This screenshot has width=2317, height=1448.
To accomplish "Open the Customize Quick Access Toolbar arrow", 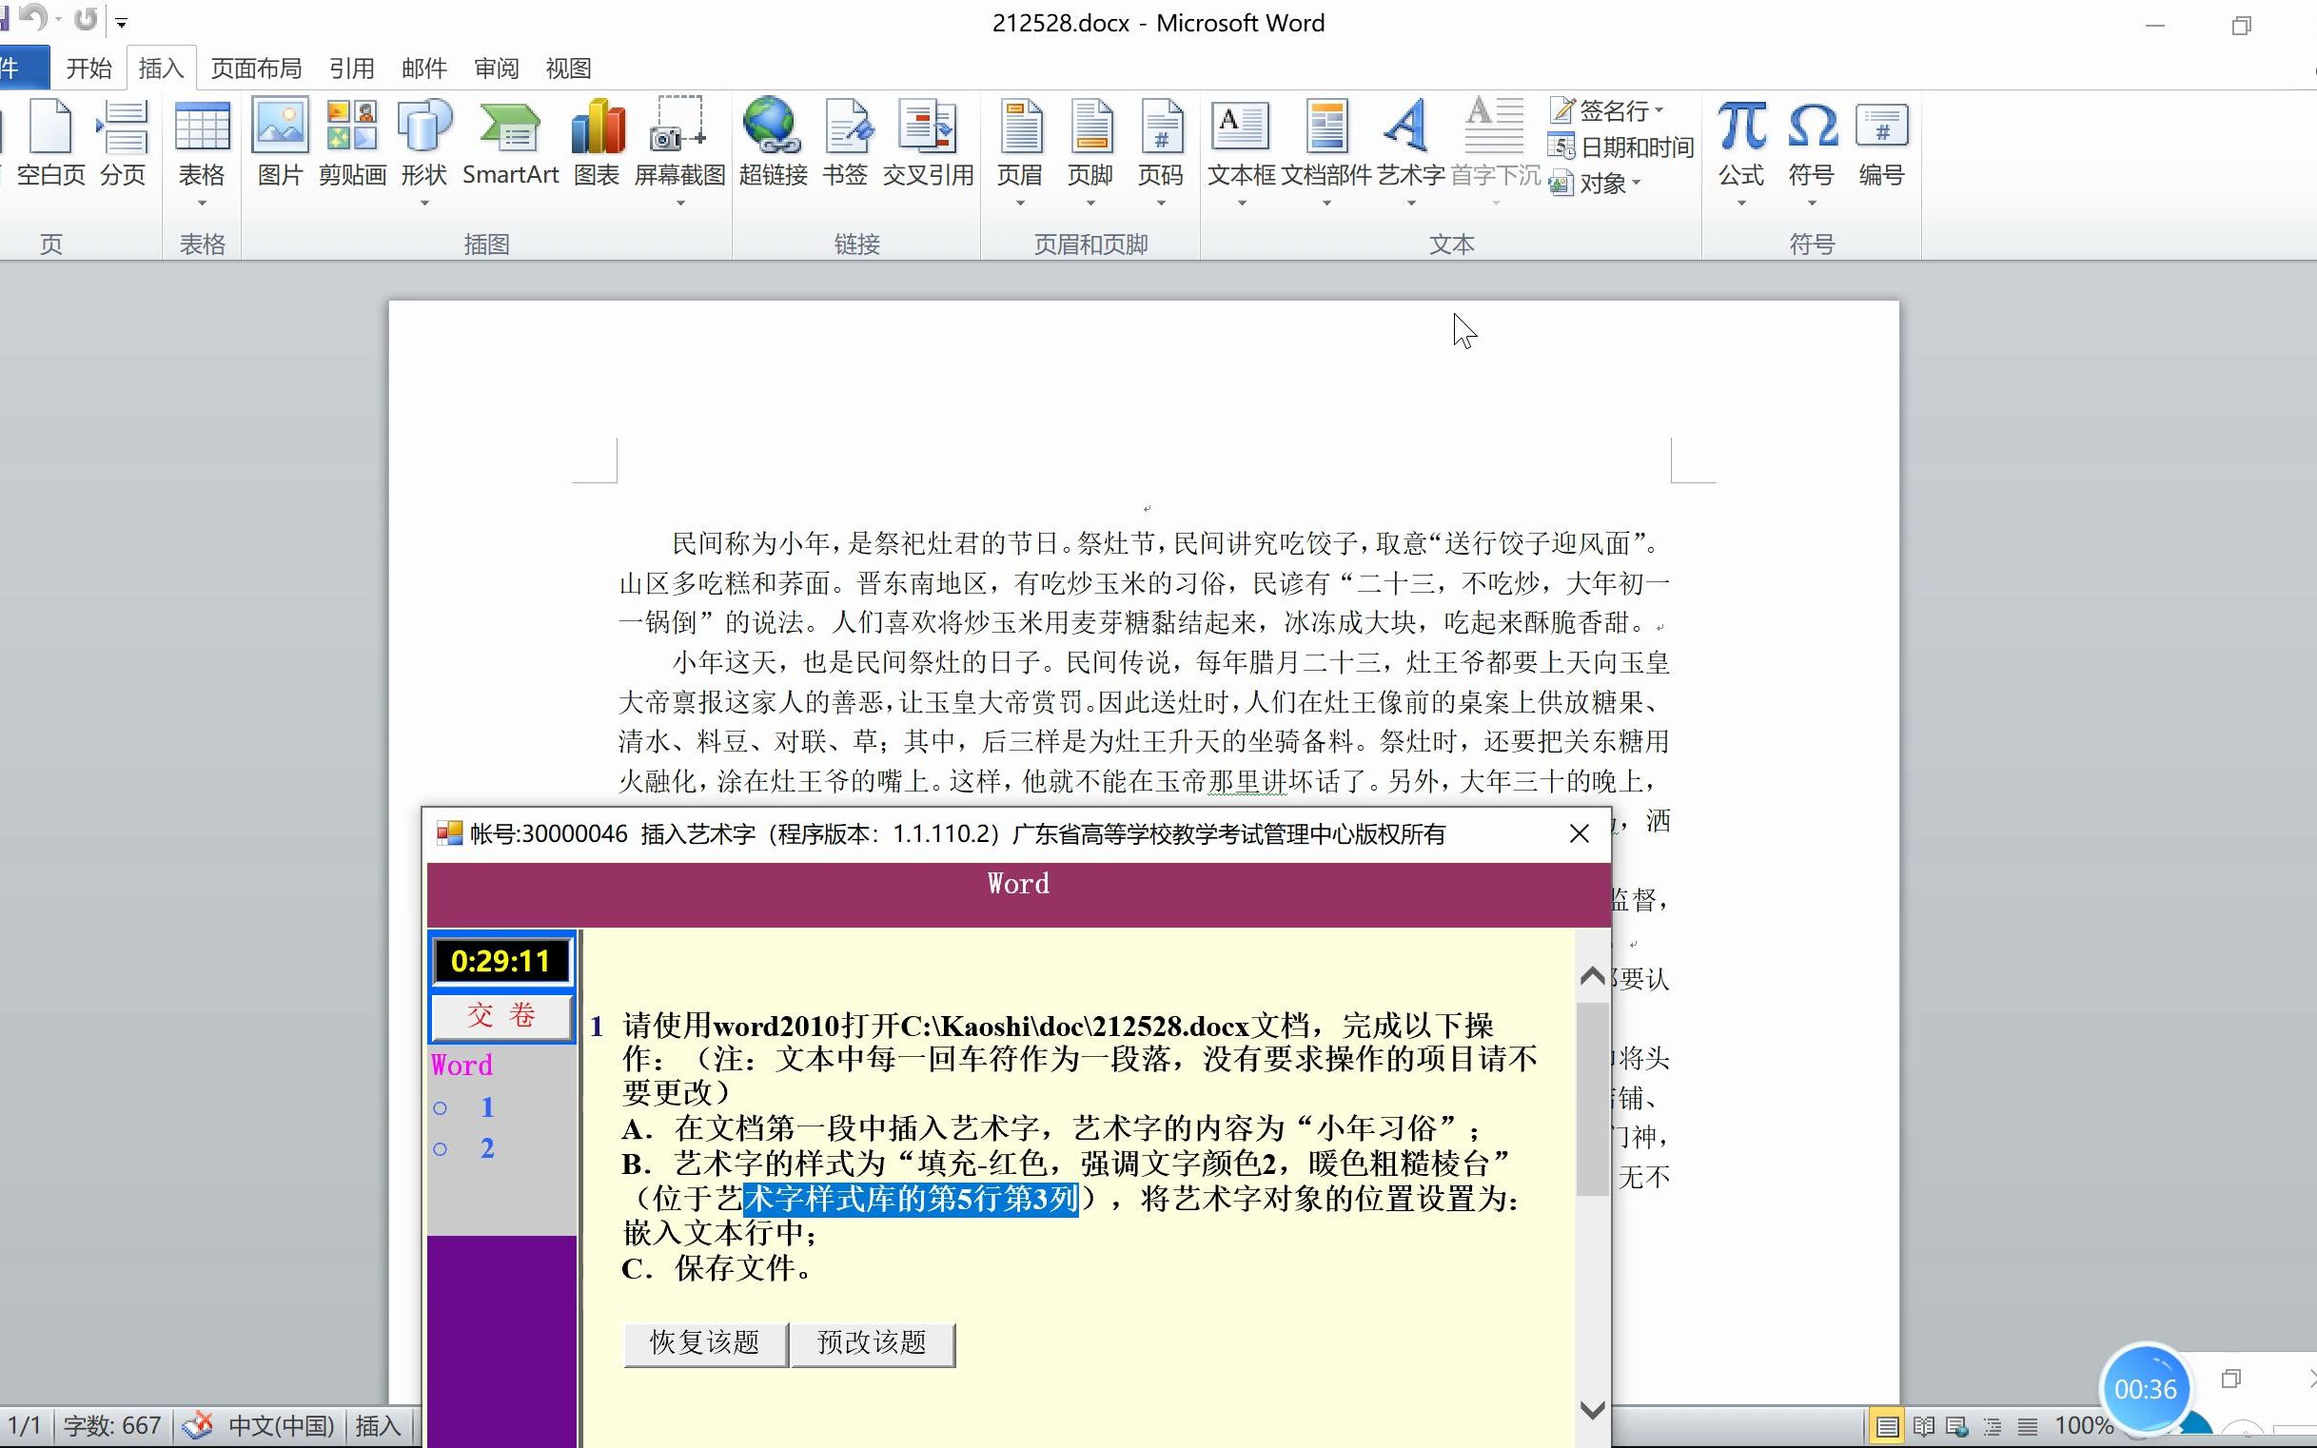I will pos(122,21).
